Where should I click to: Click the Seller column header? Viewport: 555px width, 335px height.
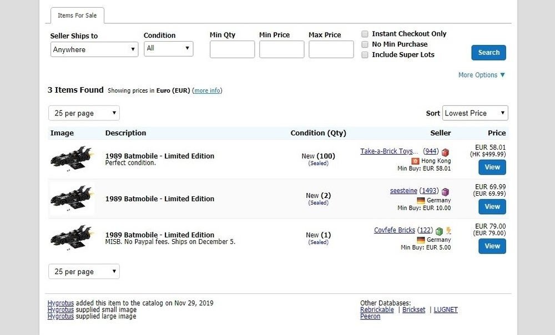(440, 133)
